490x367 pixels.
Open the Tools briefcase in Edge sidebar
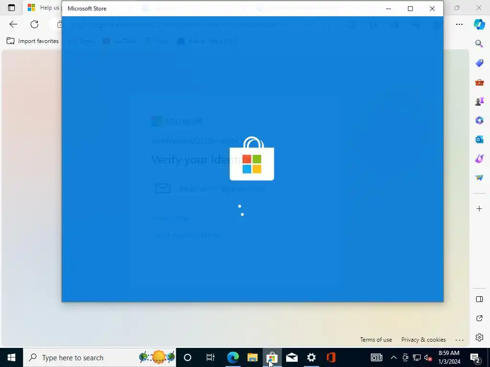(x=479, y=82)
